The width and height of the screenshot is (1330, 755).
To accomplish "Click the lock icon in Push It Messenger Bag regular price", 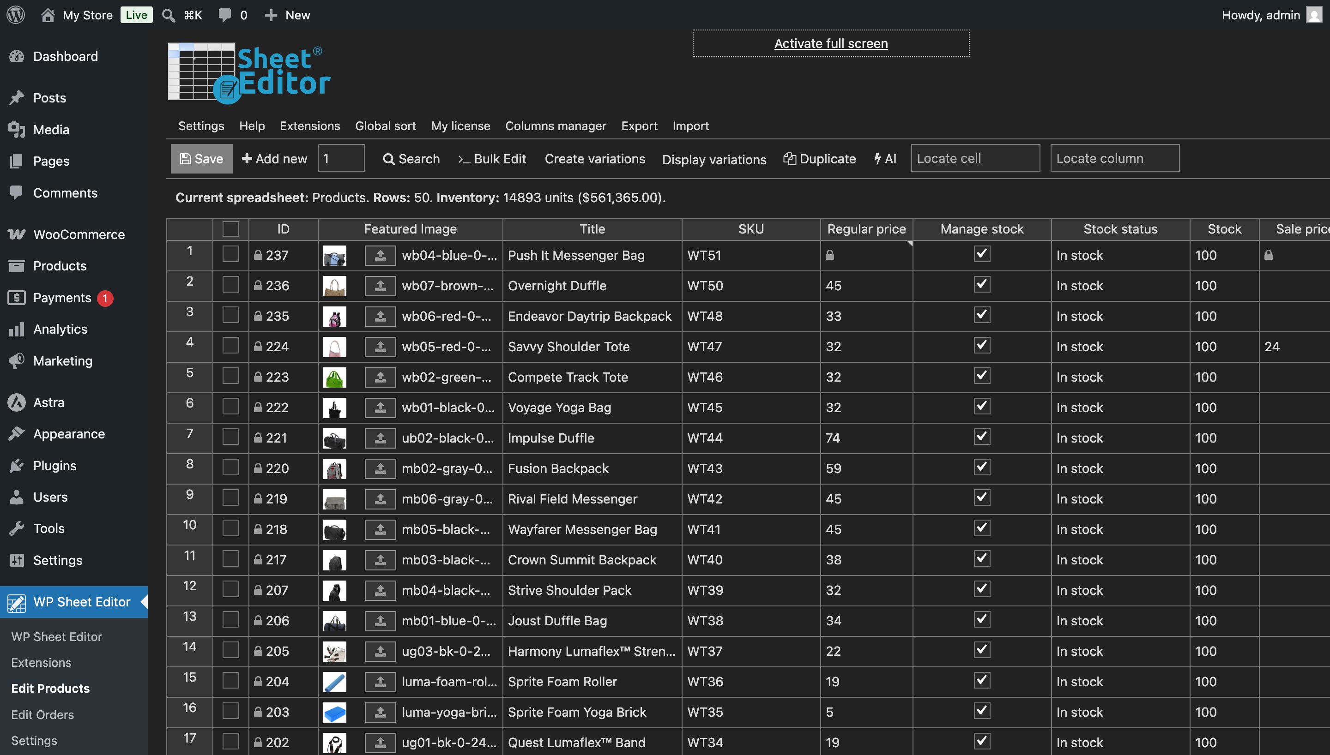I will click(830, 255).
